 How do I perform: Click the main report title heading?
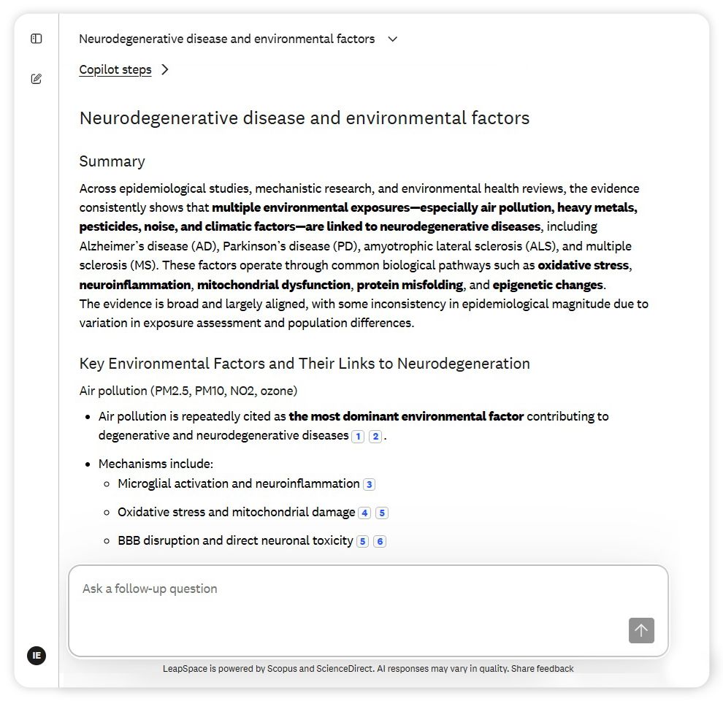coord(305,118)
